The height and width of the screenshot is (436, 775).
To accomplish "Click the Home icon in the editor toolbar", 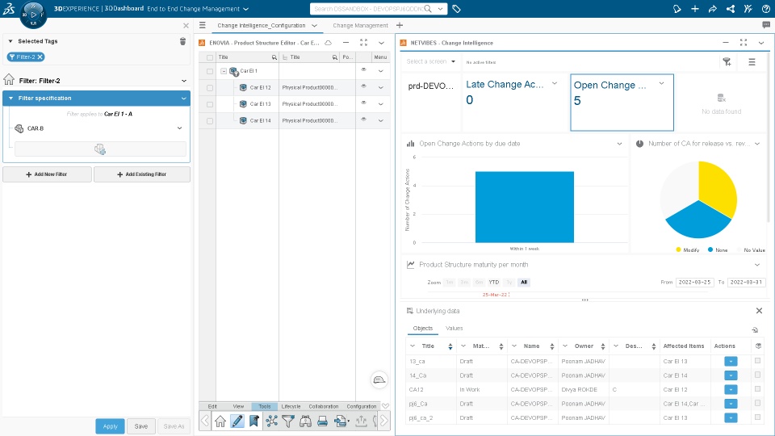I will click(x=220, y=421).
